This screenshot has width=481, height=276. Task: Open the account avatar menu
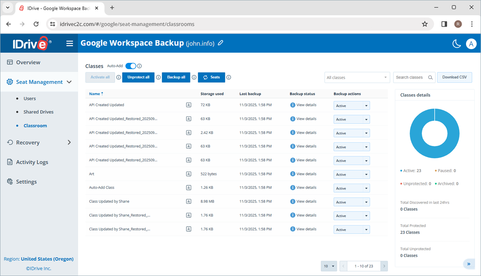471,44
